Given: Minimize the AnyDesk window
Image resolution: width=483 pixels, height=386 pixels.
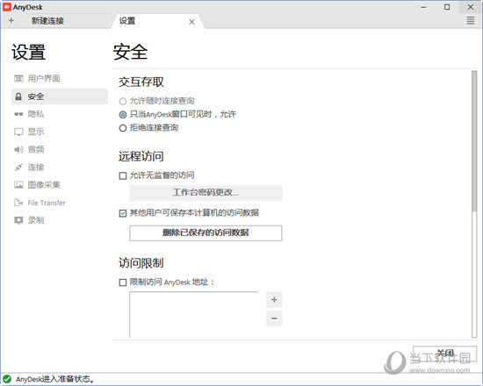Looking at the screenshot, I should pos(423,7).
